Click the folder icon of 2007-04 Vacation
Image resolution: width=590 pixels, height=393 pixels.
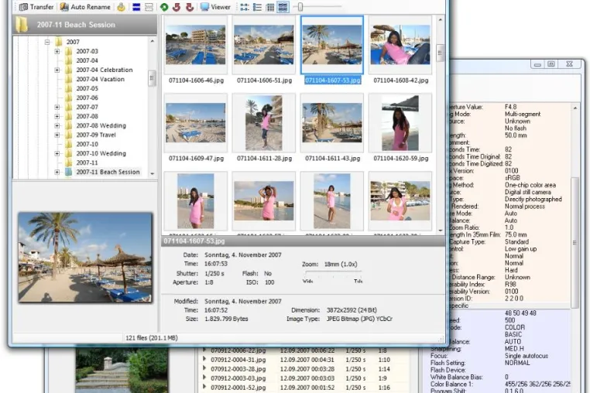click(68, 79)
